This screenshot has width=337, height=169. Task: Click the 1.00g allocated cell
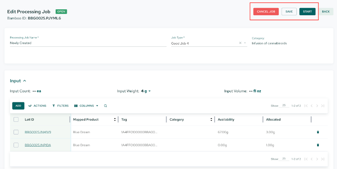270,145
